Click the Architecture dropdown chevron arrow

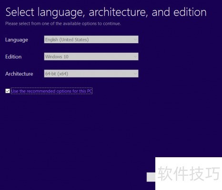coord(135,74)
